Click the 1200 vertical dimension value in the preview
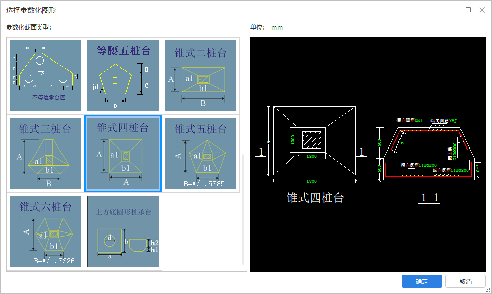The width and height of the screenshot is (492, 294). pyautogui.click(x=293, y=139)
